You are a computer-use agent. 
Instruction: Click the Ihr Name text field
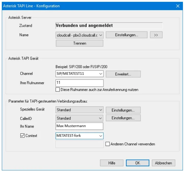pos(79,126)
